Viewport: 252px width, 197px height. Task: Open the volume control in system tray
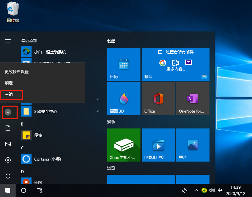pos(212,190)
